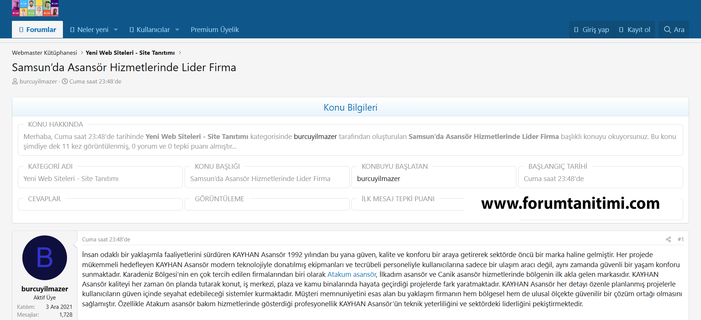
Task: Click the search magnifier icon
Action: [x=667, y=30]
